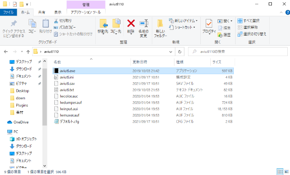Open Plugins folder in navigation pane
This screenshot has height=175, width=290.
(x=22, y=105)
